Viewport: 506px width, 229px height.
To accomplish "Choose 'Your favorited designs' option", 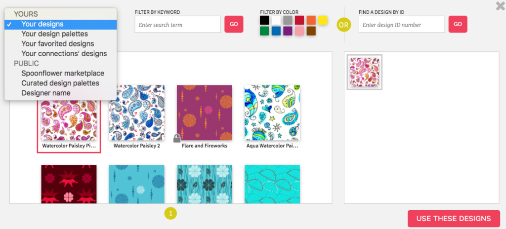I will pos(61,43).
